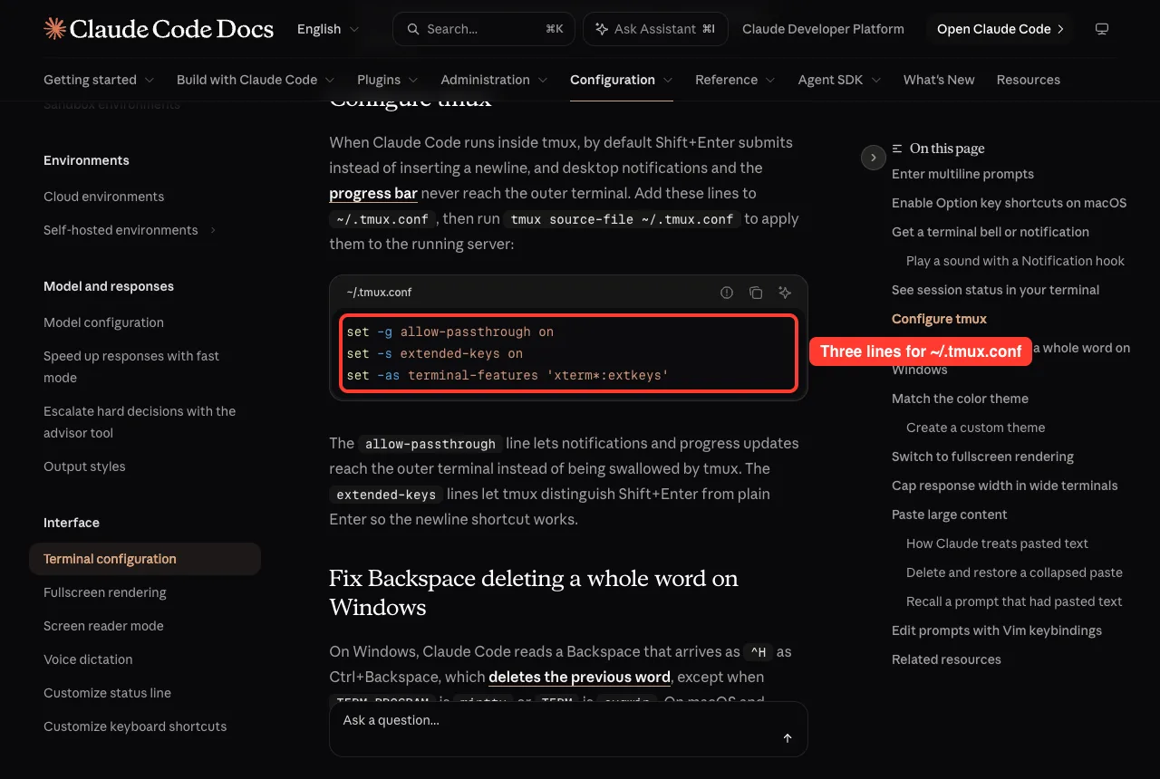Go to Speed up responses with fast mode

131,367
